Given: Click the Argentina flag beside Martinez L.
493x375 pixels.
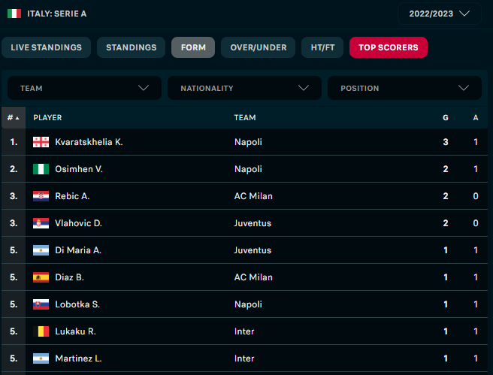Looking at the screenshot, I should coord(41,358).
